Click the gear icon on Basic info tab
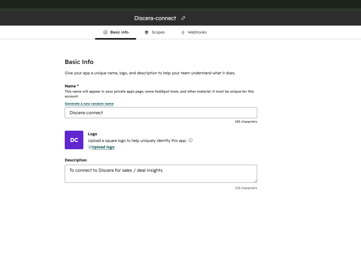Screen dimensions: 361x265 [x=105, y=32]
